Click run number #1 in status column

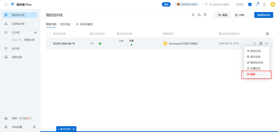[x=92, y=43]
